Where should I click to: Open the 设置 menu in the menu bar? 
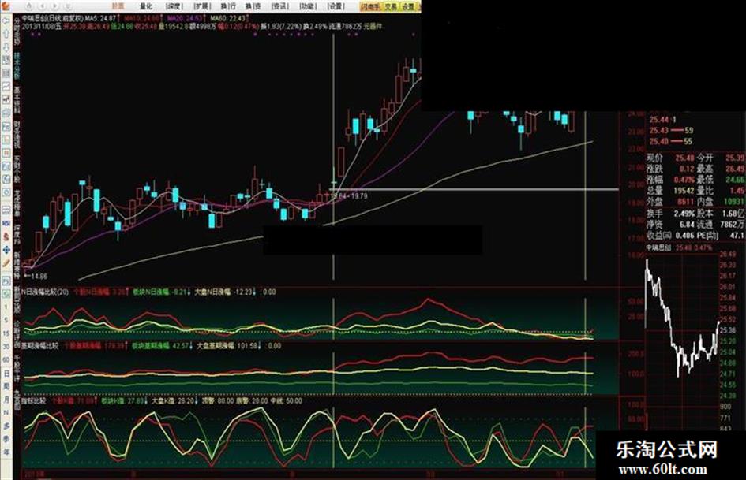(x=336, y=6)
